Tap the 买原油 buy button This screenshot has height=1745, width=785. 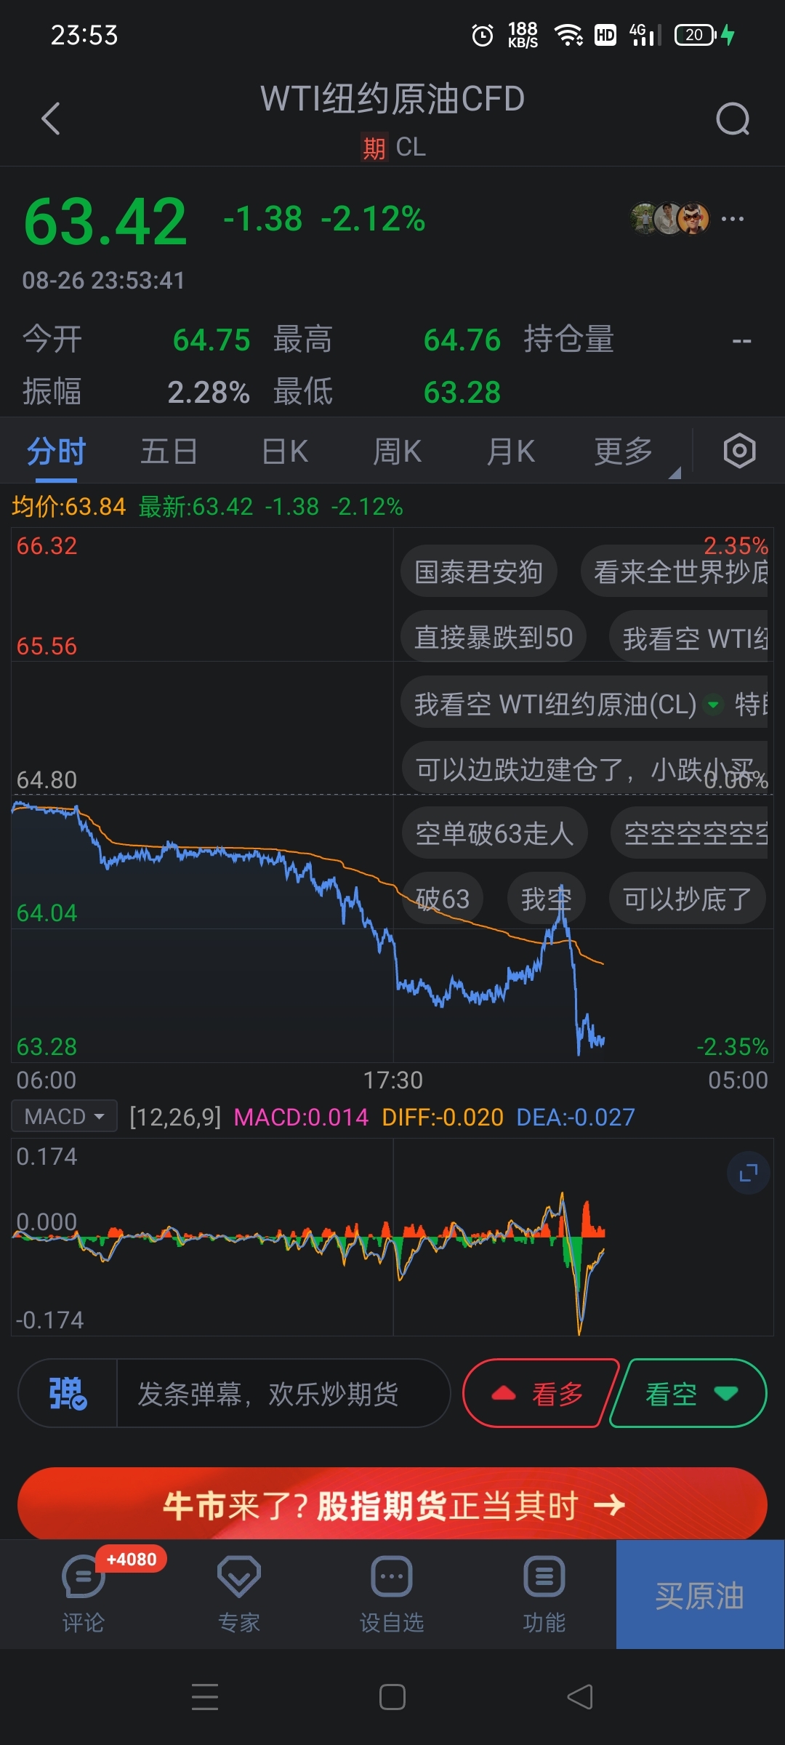(700, 1594)
